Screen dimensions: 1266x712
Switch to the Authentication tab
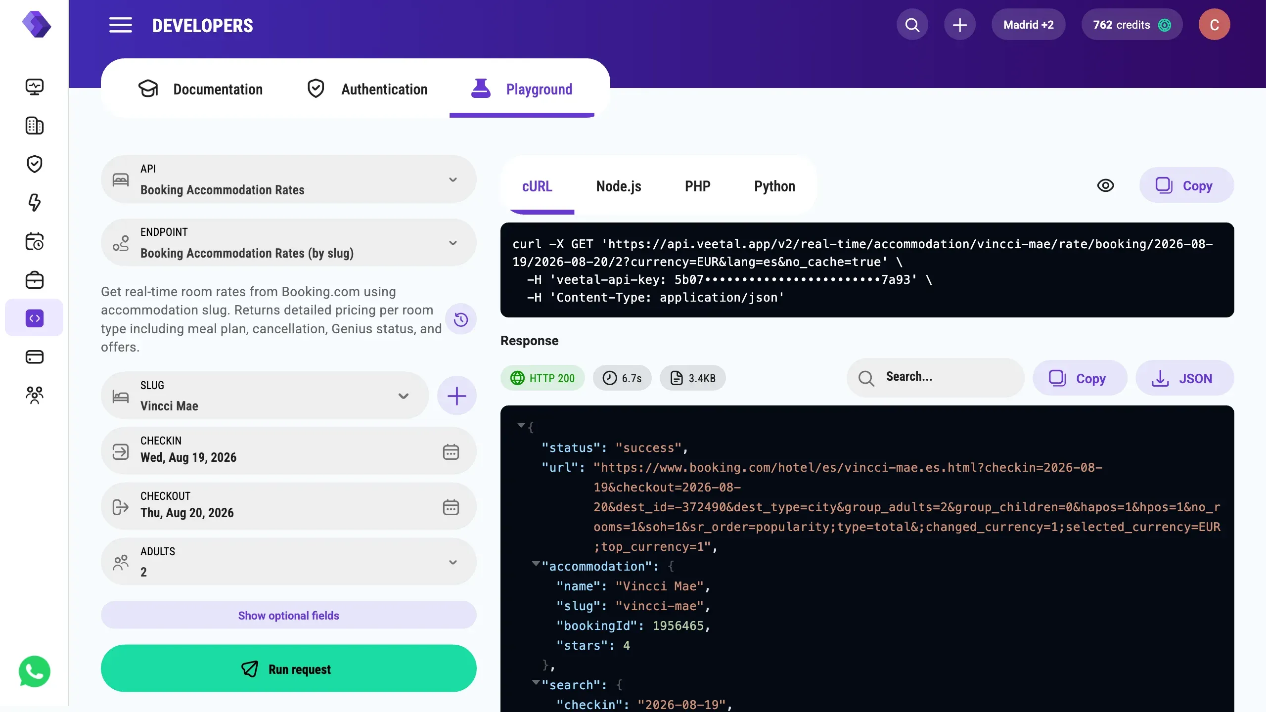367,89
